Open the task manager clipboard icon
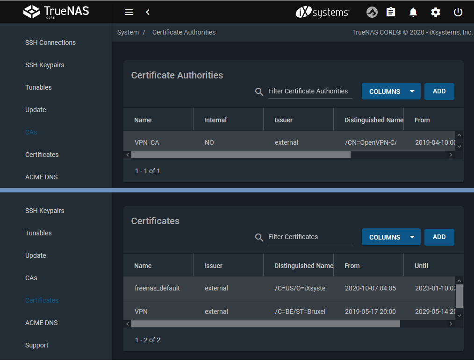This screenshot has height=361, width=474. coord(391,12)
